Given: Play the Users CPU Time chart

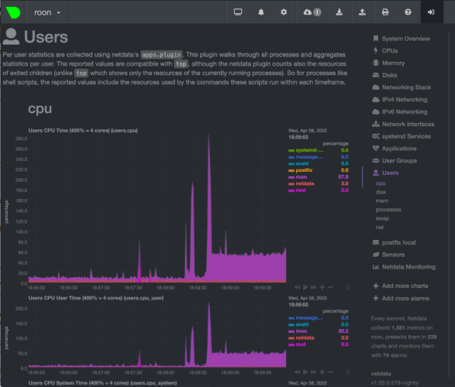Looking at the screenshot, I should (x=305, y=287).
